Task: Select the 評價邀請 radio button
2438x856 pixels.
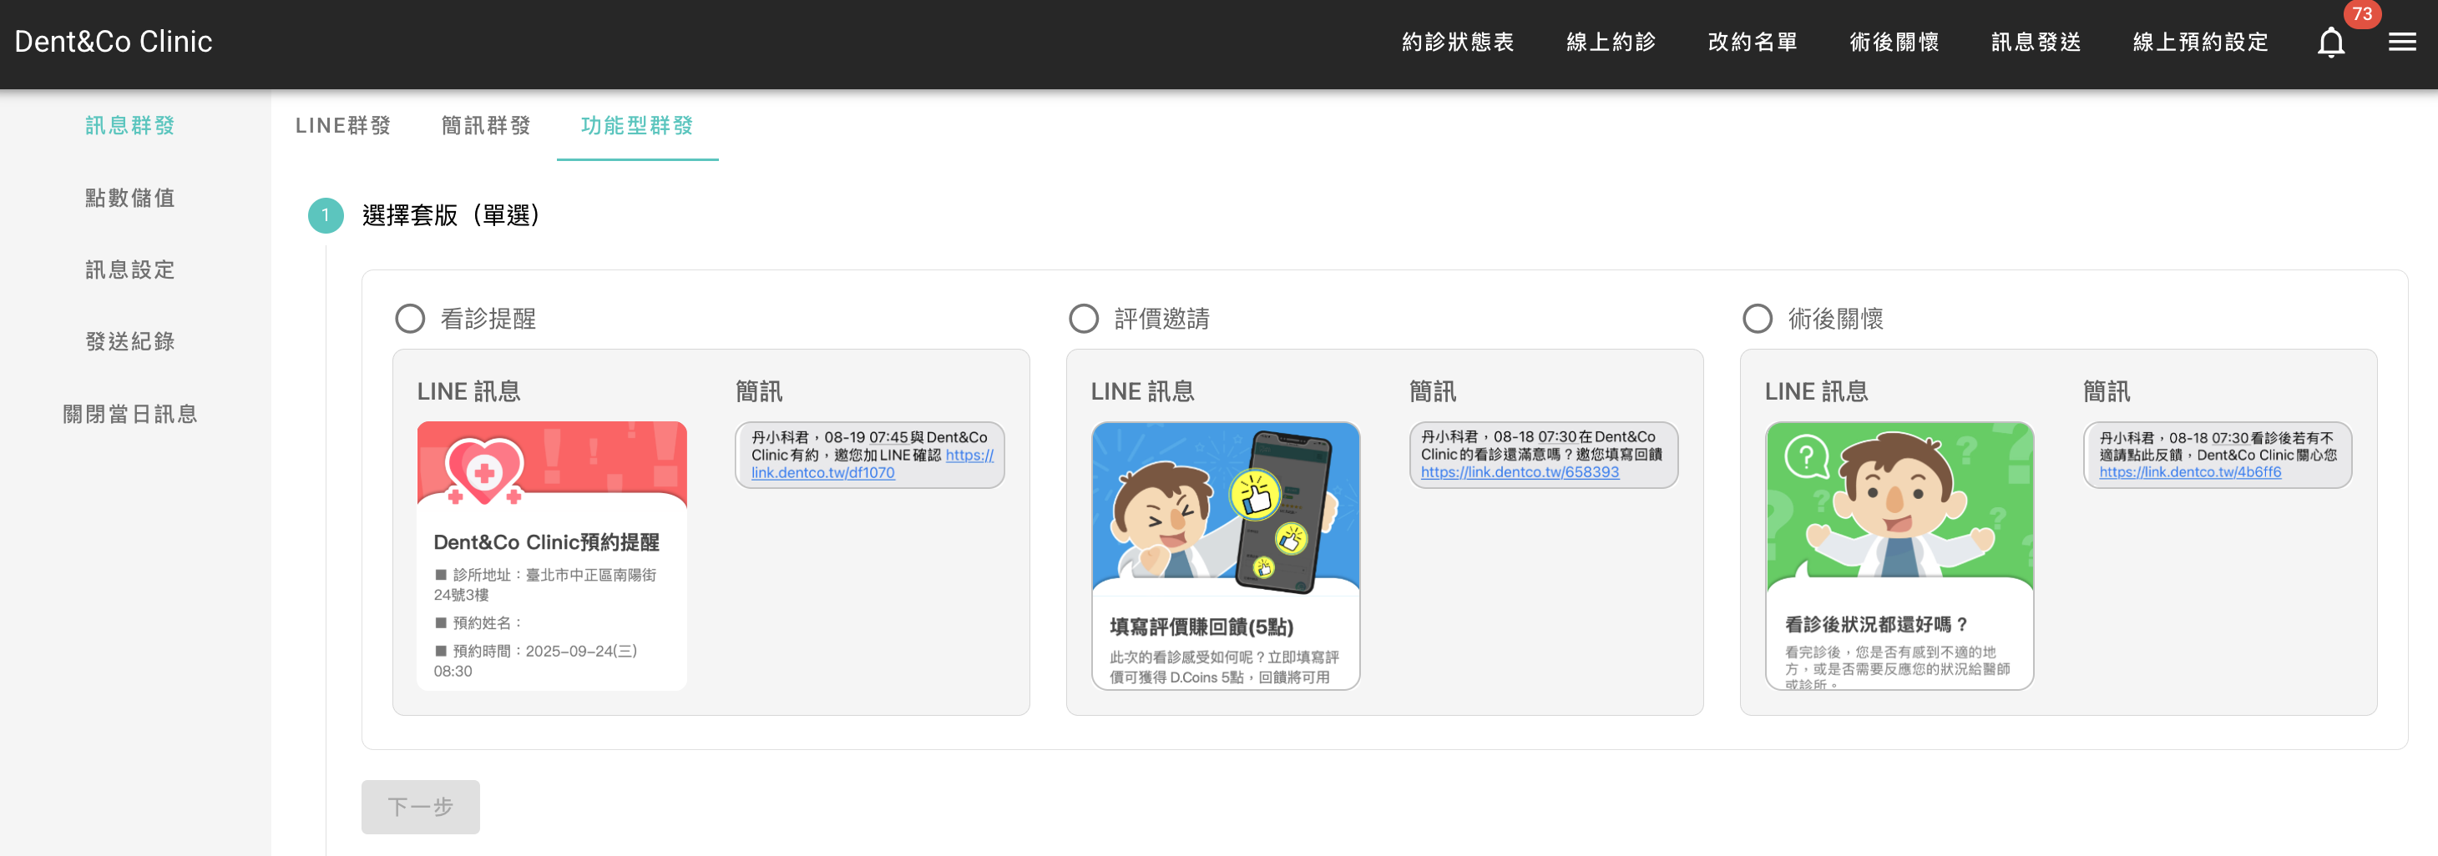Action: click(1082, 319)
